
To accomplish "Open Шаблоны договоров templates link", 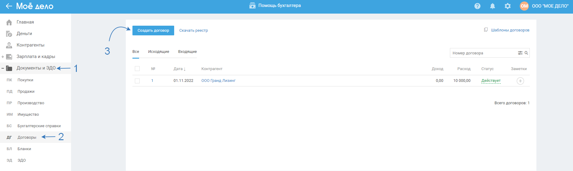I will point(510,30).
